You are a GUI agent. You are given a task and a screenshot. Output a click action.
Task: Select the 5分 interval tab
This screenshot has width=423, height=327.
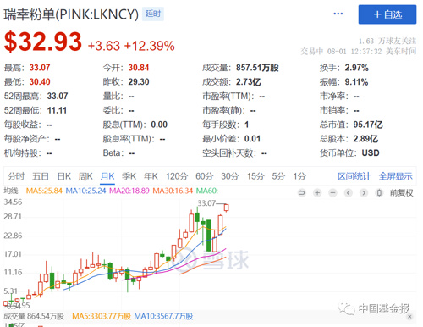pyautogui.click(x=278, y=176)
